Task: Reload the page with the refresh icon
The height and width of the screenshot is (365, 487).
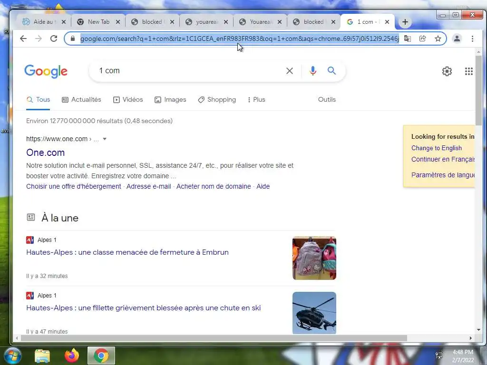Action: [x=54, y=38]
